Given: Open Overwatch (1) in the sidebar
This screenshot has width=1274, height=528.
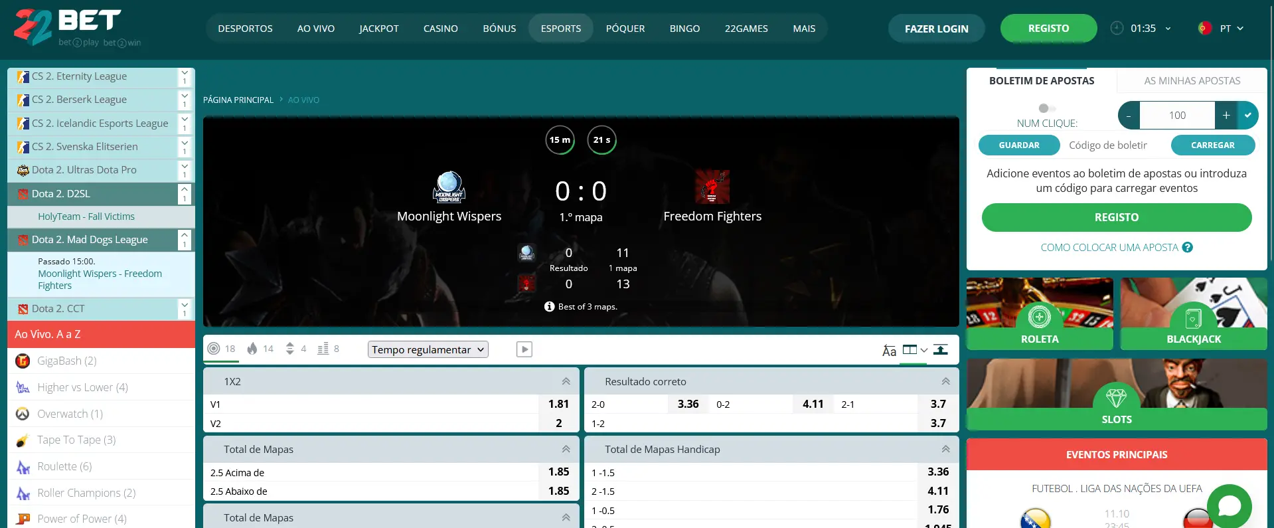Looking at the screenshot, I should click(101, 414).
